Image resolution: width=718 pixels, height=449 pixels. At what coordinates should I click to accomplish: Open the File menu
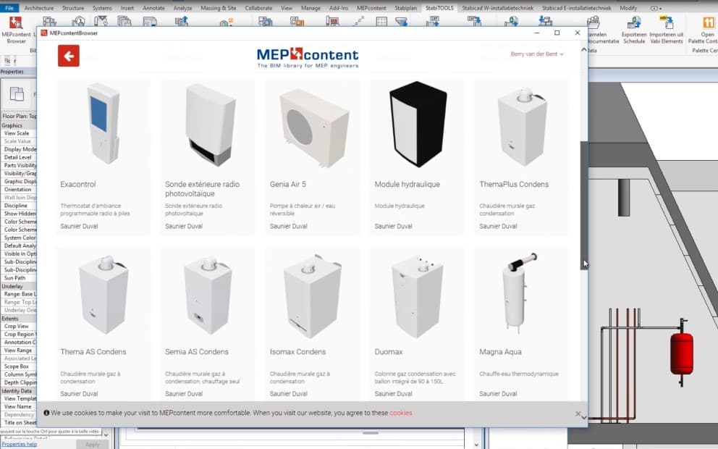tap(9, 8)
